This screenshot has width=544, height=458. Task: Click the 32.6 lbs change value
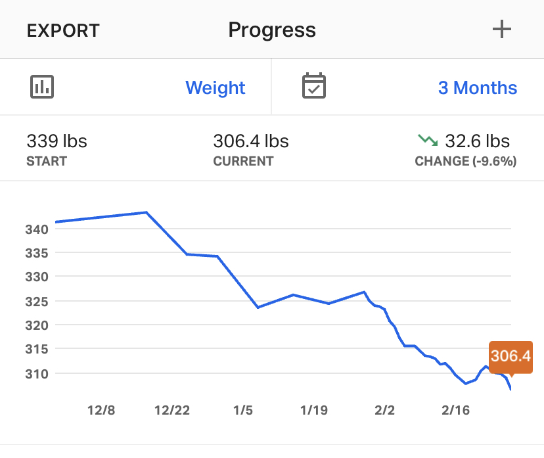click(477, 141)
